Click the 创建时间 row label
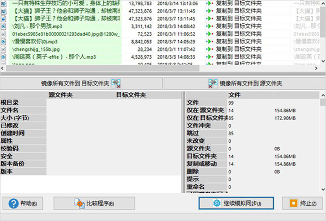This screenshot has width=326, height=221. coord(12,133)
